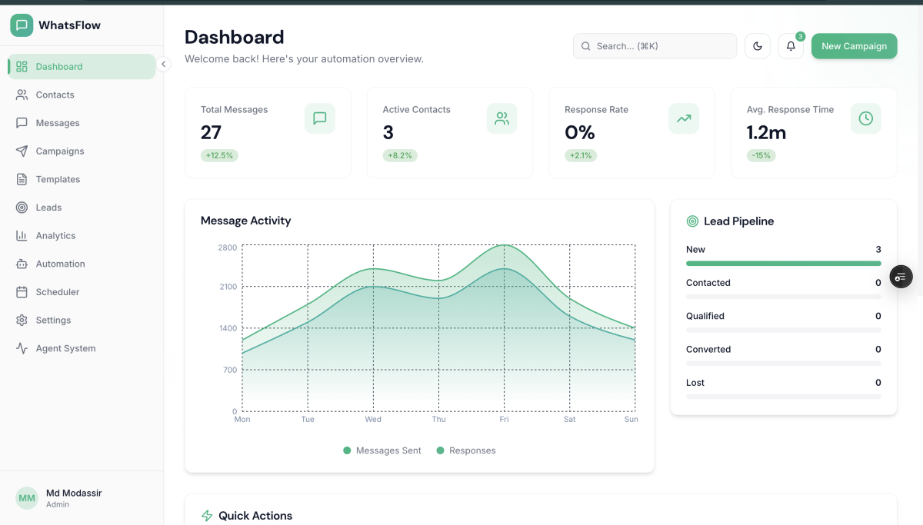Click the WhatsFlow logo icon
This screenshot has height=525, width=923.
[22, 25]
